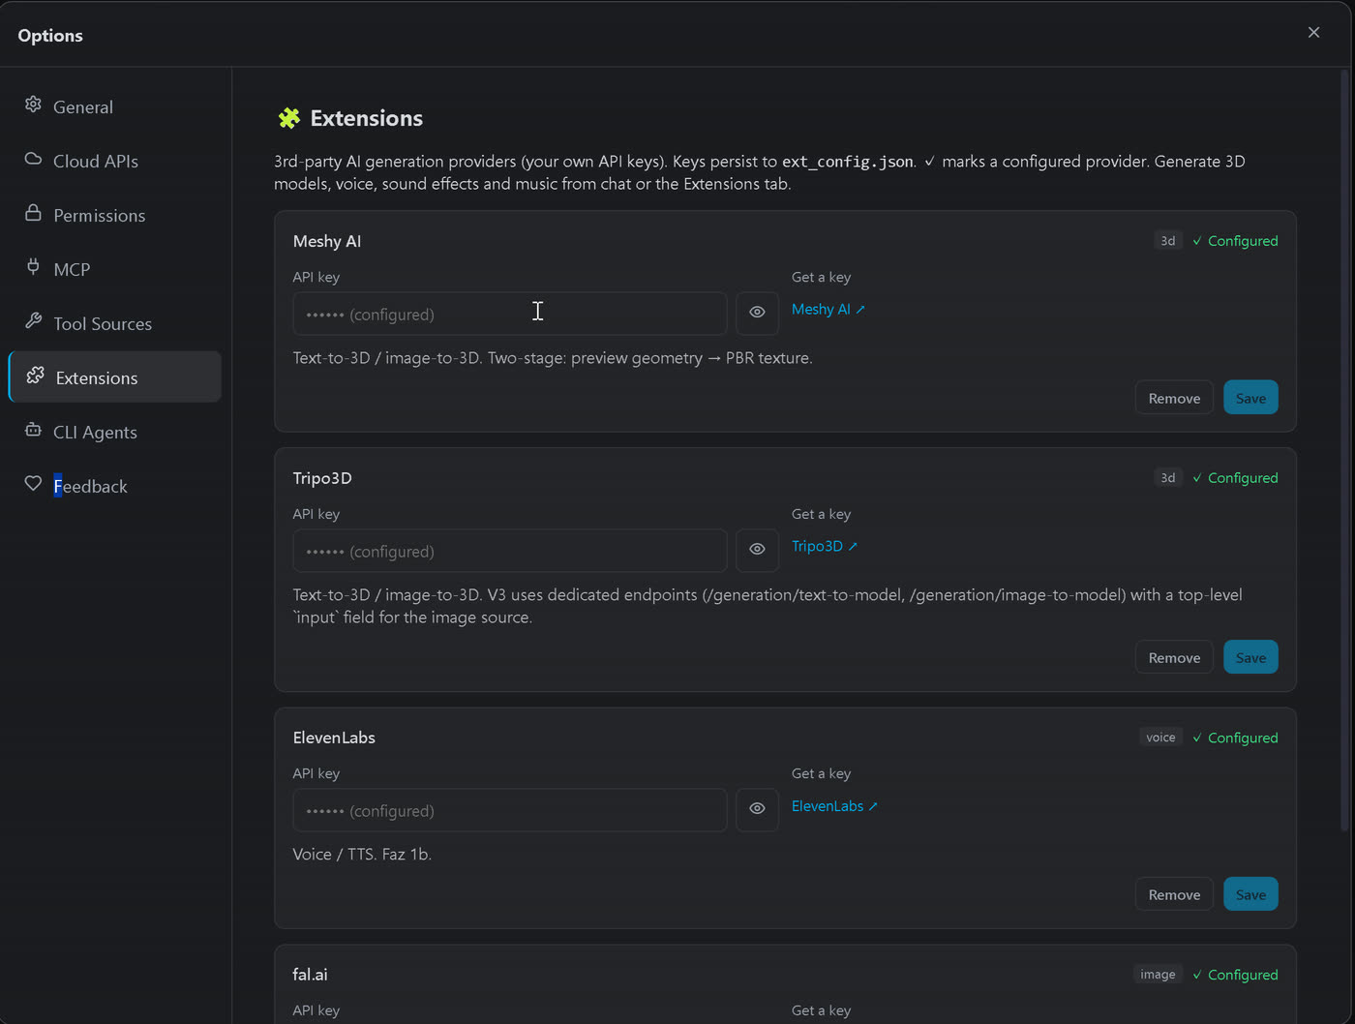Open the ElevenLabs get-a-key link
This screenshot has width=1355, height=1024.
(834, 805)
